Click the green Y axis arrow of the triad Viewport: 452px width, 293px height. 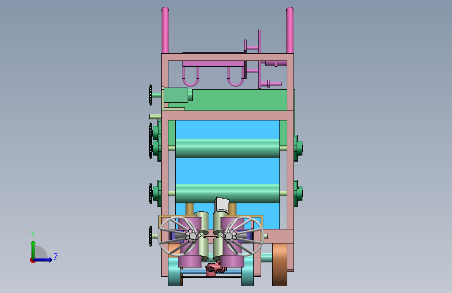33,250
